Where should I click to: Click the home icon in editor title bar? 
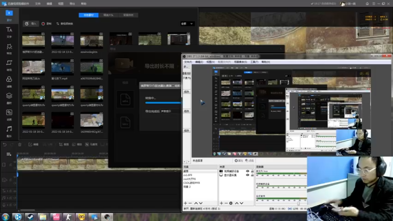tap(367, 3)
